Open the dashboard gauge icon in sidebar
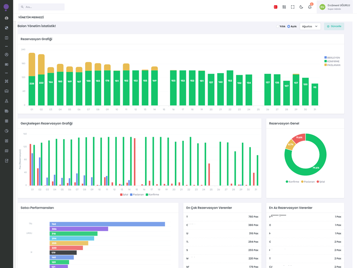Viewport: 357px width, 268px height. point(6,18)
